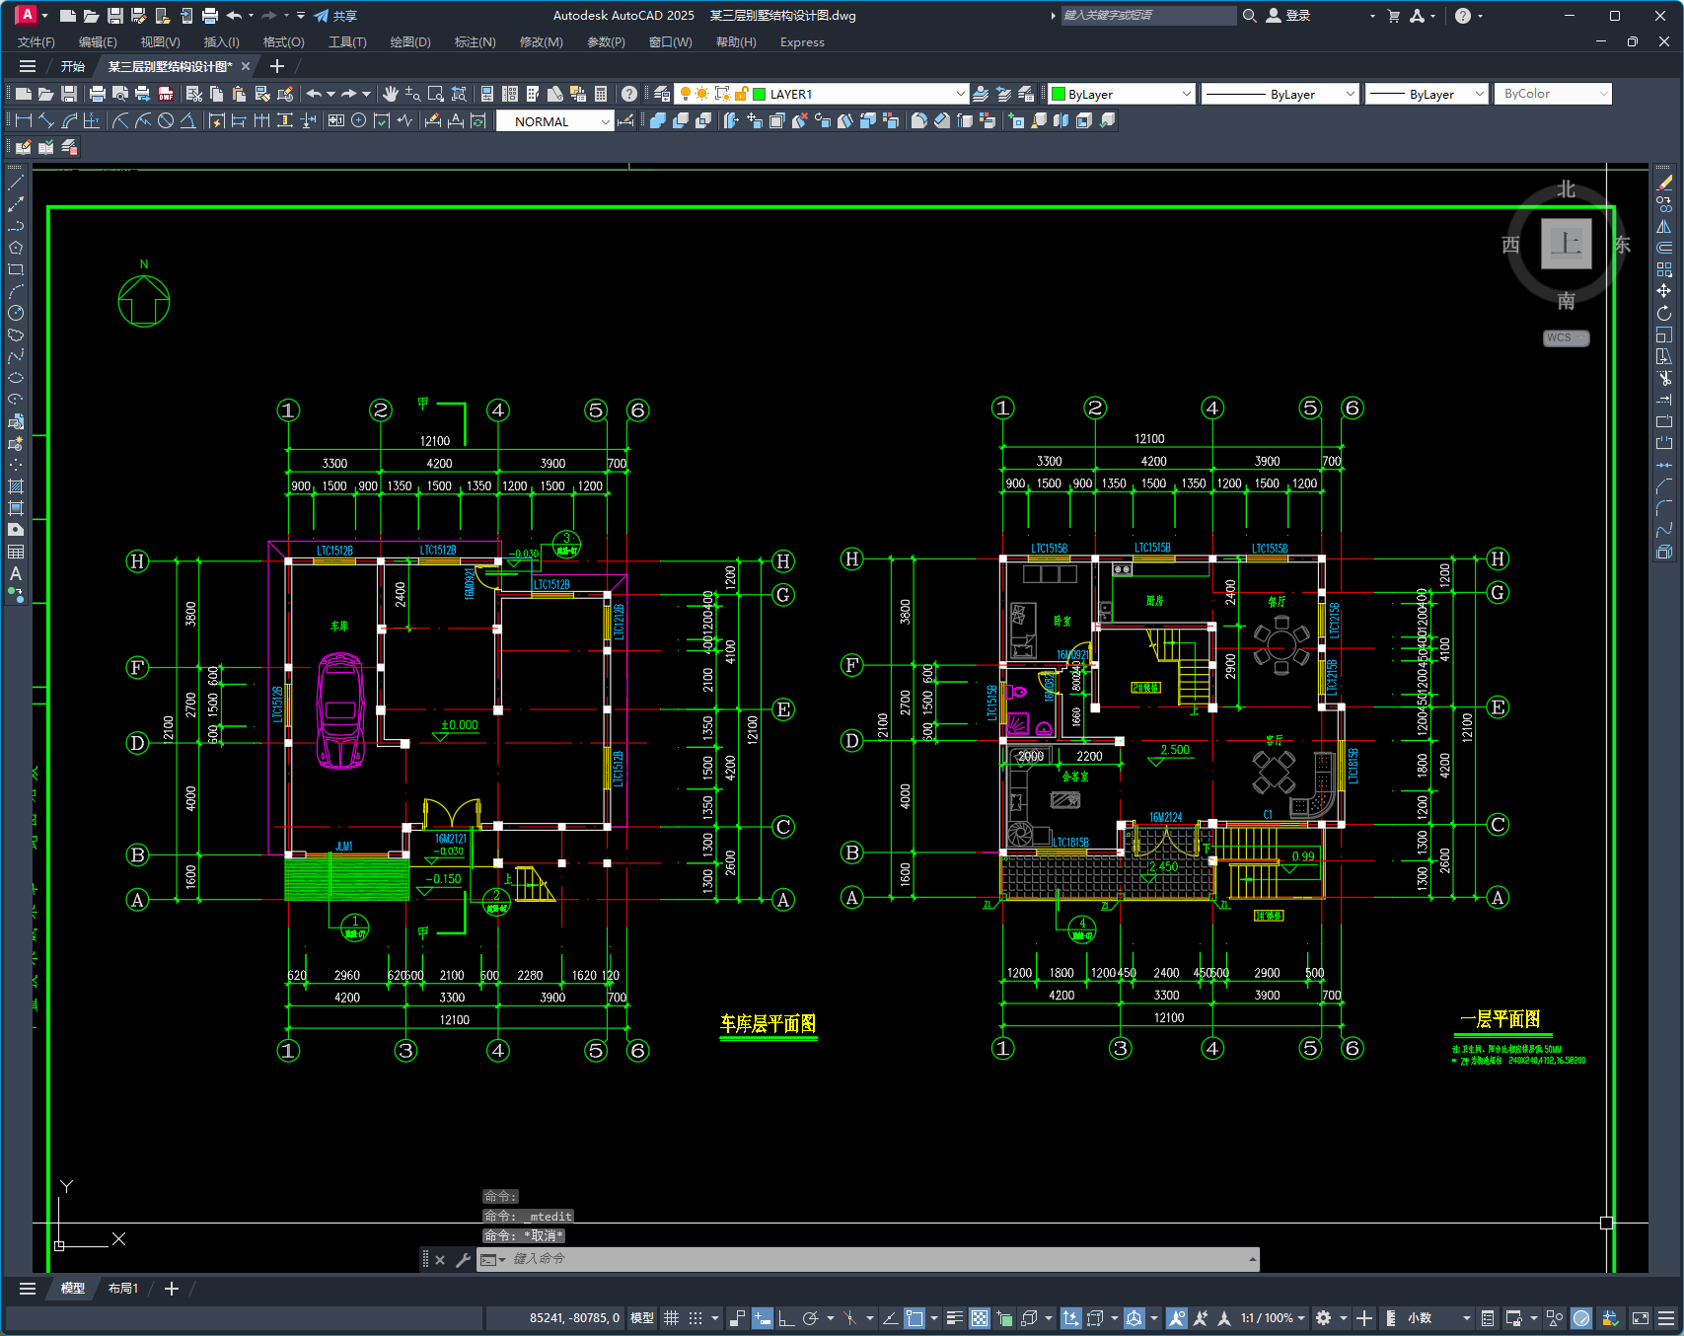Open the ByLayer color dropdown

point(1185,94)
